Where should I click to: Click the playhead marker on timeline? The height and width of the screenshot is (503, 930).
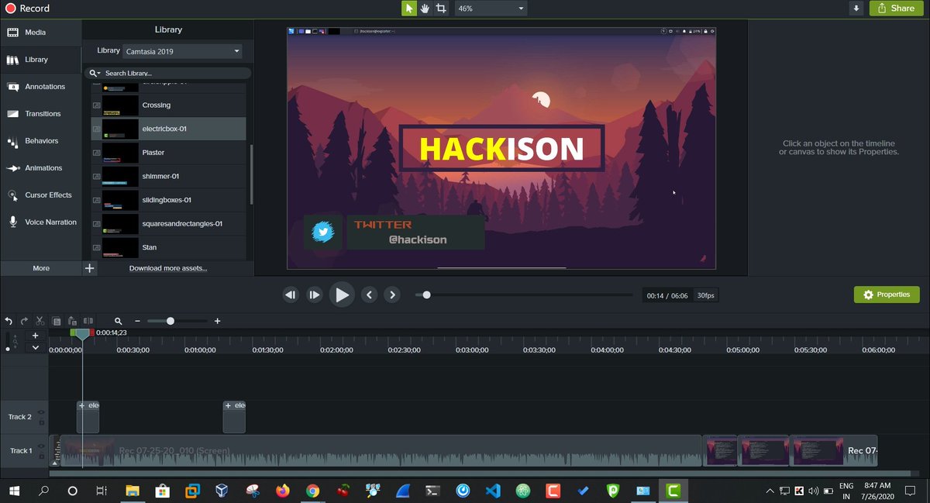click(82, 333)
